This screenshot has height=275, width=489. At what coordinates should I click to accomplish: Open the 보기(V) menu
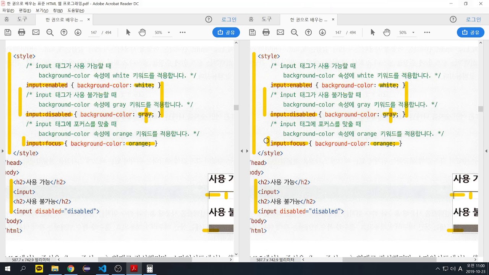(42, 10)
